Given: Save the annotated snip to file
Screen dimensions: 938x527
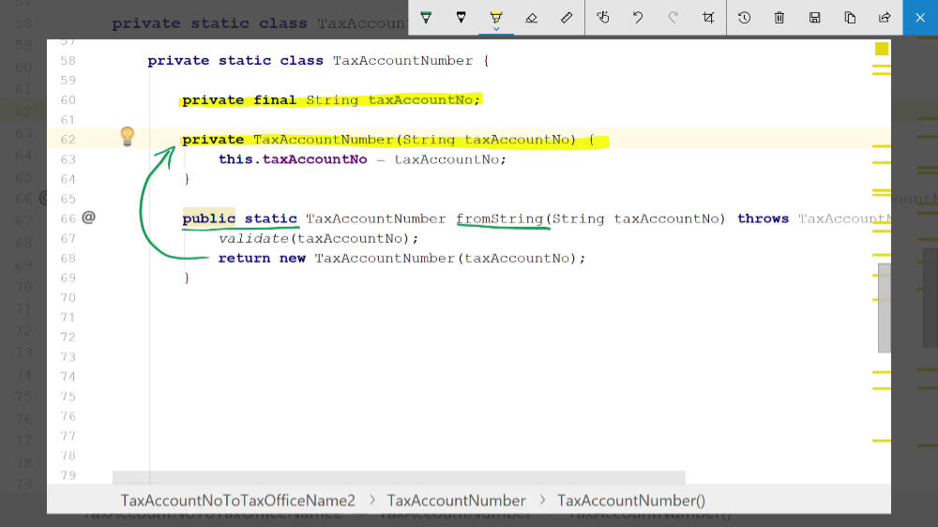Looking at the screenshot, I should point(814,17).
